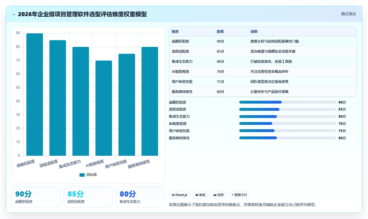The image size is (368, 219).
Task: Click 团队接受度决定落地效果 description
Action: pos(269,82)
